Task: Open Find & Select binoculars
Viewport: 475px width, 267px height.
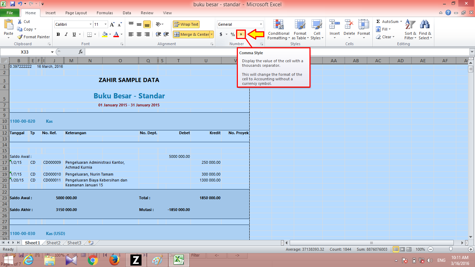Action: click(425, 30)
